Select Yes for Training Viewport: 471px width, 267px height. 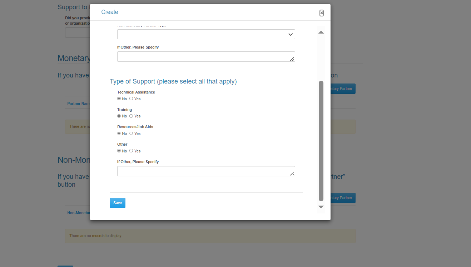pos(131,116)
